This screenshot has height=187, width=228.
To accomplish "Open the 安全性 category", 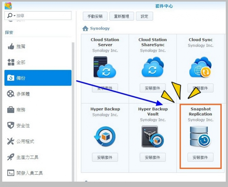I will (x=38, y=125).
